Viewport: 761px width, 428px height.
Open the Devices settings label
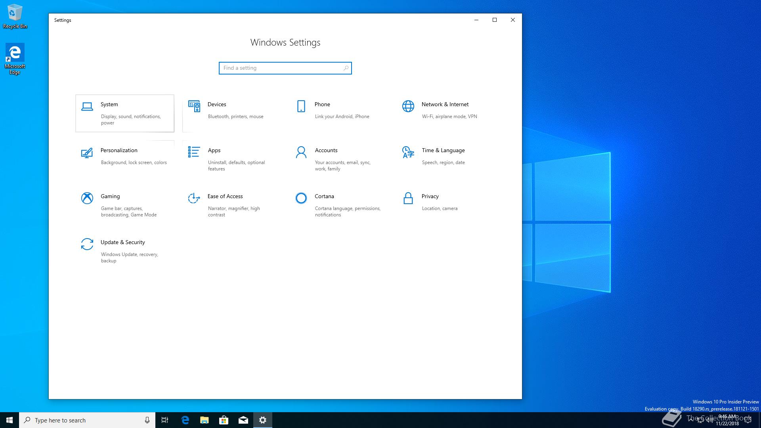(217, 104)
